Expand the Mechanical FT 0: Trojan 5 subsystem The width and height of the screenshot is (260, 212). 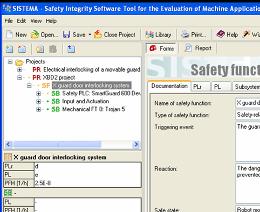click(x=38, y=109)
